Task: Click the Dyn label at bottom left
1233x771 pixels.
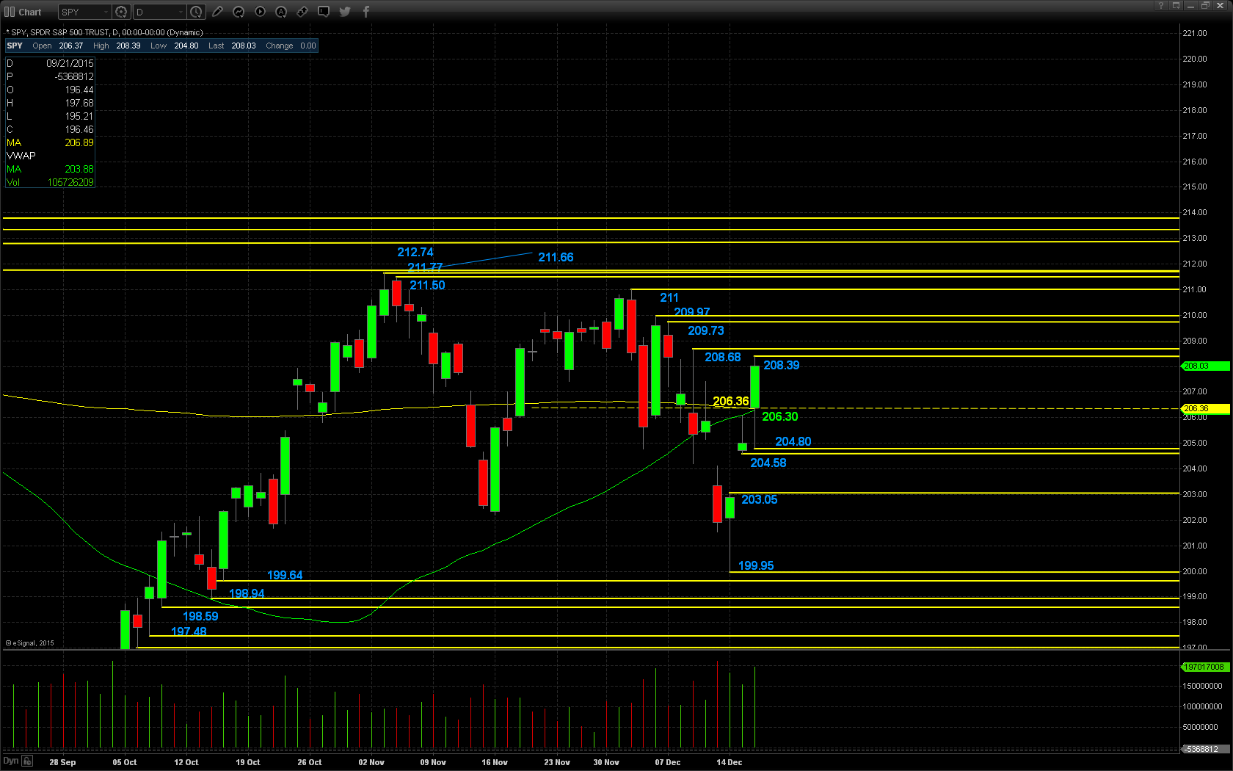Action: 10,761
